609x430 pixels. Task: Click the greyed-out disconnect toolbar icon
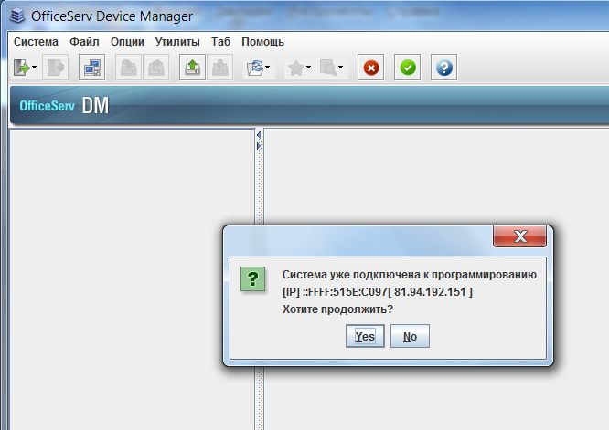pos(55,68)
